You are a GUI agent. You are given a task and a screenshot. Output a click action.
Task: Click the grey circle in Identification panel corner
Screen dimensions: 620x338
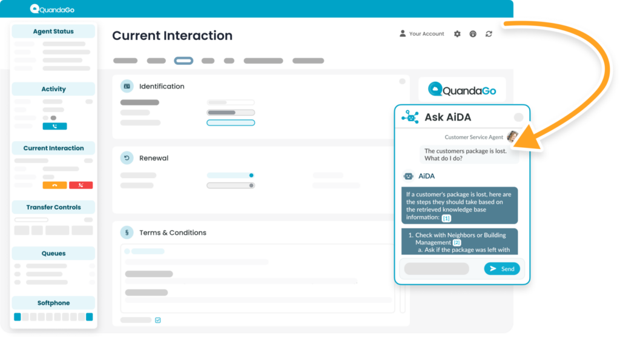(x=402, y=81)
